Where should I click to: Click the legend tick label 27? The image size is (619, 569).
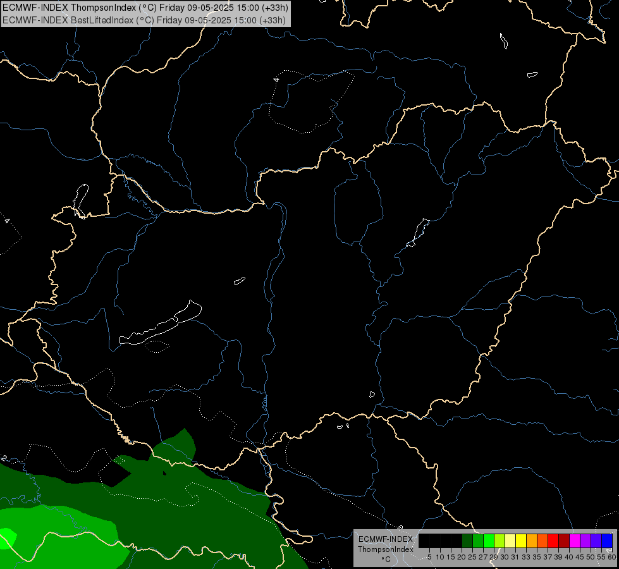tap(483, 557)
